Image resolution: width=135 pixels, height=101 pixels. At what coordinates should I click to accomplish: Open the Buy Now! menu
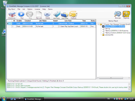click(x=12, y=9)
